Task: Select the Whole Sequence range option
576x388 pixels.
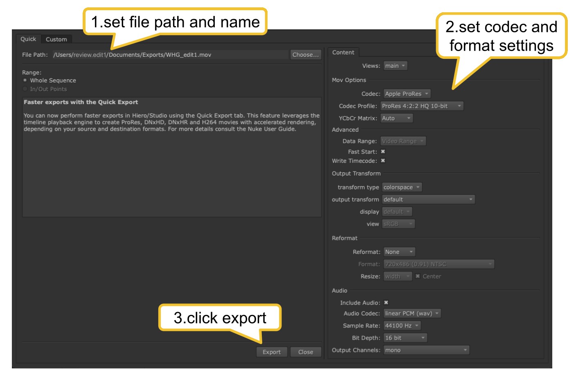Action: [x=25, y=80]
